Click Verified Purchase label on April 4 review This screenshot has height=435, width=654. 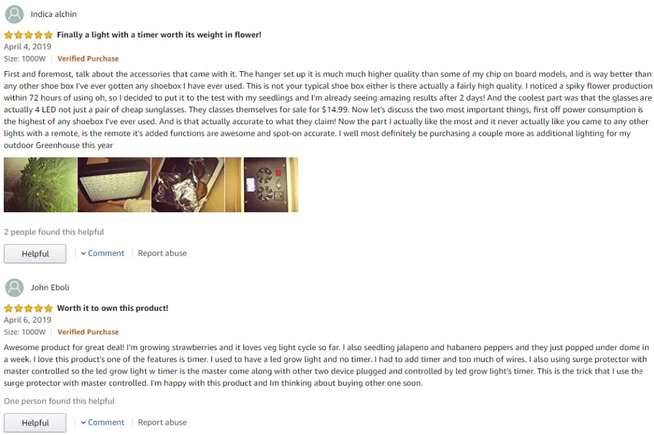88,59
